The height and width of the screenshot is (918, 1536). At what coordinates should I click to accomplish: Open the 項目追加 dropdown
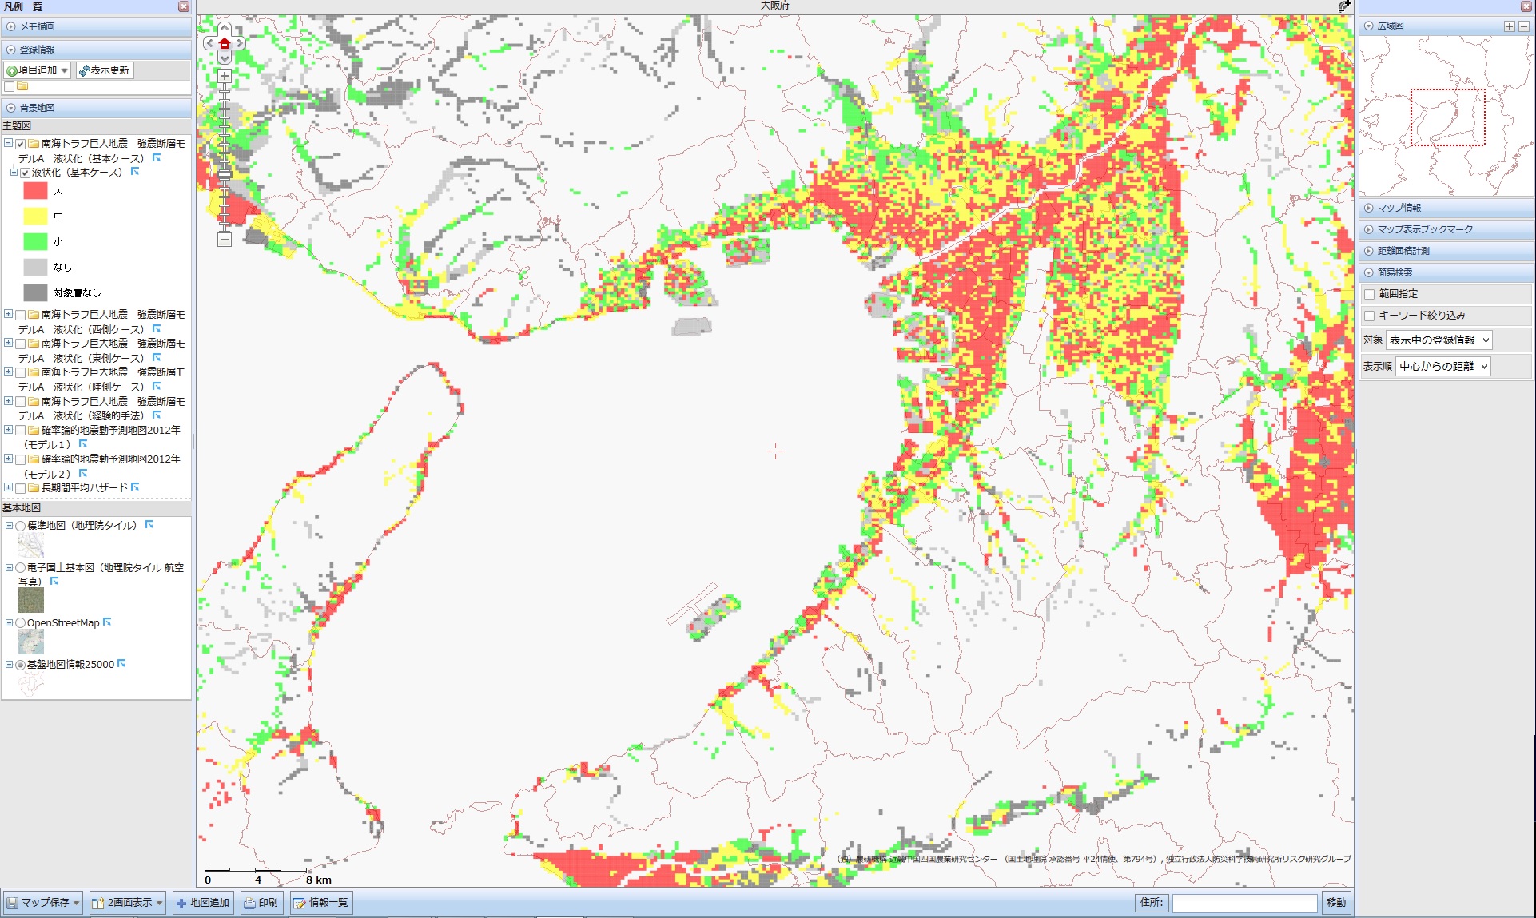point(38,70)
